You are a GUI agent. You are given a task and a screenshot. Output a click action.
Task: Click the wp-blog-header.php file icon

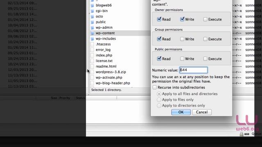(92, 83)
